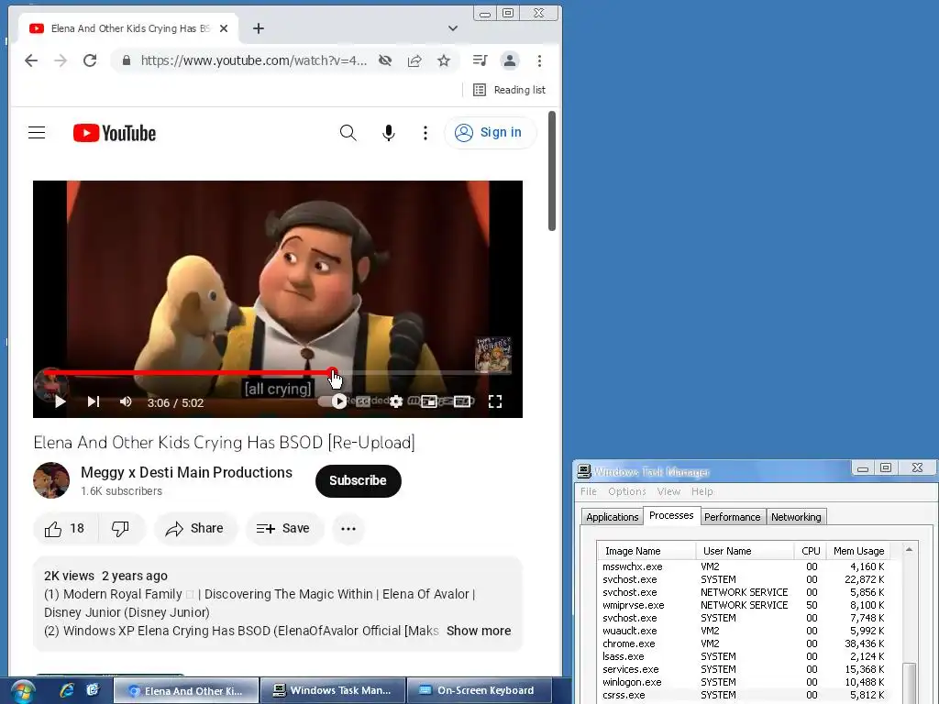Open Task Manager File menu

[x=589, y=491]
